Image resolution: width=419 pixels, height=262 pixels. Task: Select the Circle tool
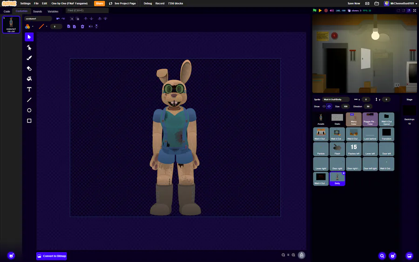tap(29, 110)
